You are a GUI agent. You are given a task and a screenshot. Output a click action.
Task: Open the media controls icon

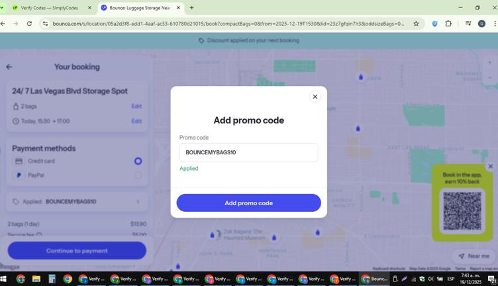468,23
